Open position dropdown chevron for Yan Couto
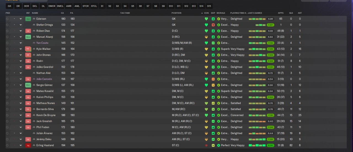 point(20,43)
